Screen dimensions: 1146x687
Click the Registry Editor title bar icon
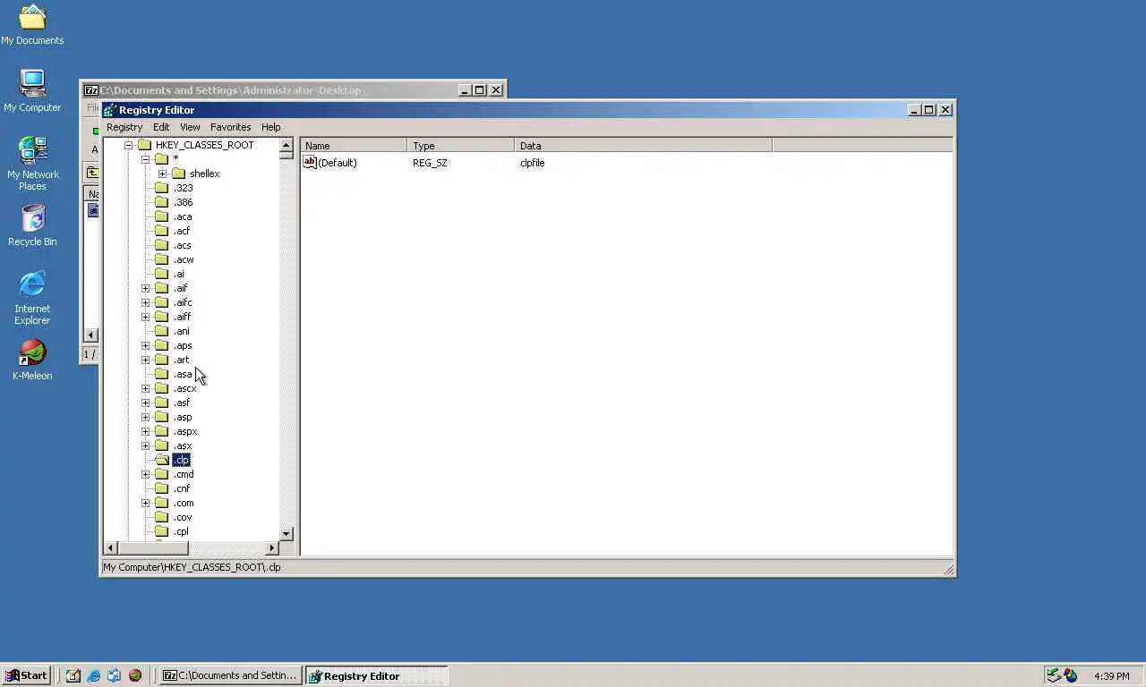tap(109, 110)
